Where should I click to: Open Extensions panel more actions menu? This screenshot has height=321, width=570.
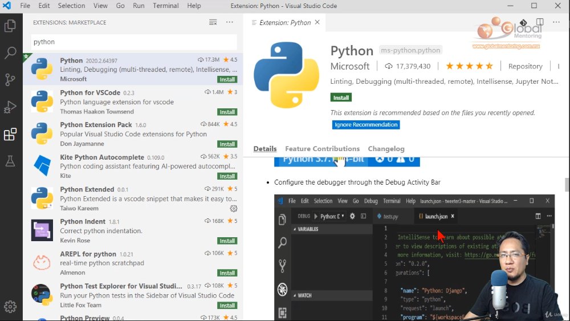[x=229, y=23]
